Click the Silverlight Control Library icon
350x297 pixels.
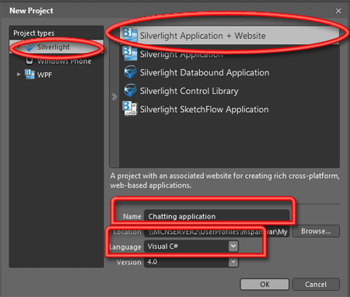click(x=130, y=90)
